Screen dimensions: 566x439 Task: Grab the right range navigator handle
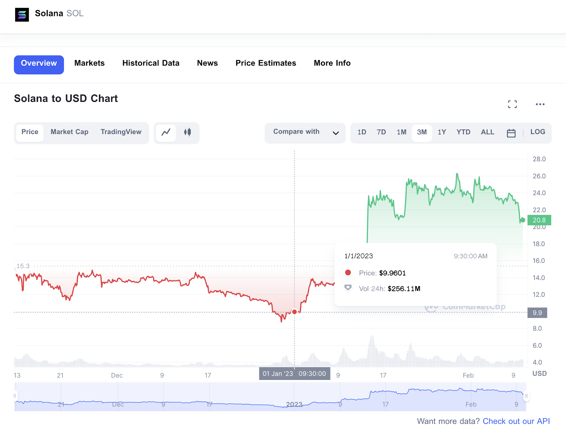coord(526,396)
